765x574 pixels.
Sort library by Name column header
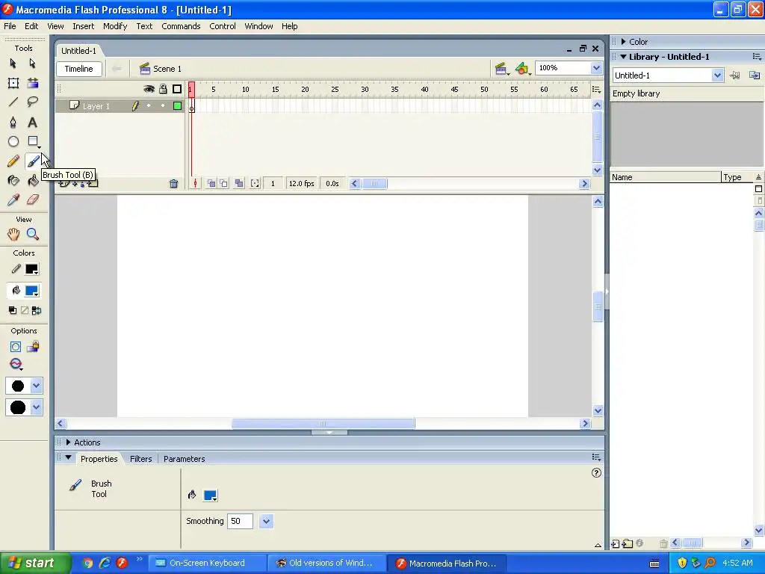click(666, 177)
